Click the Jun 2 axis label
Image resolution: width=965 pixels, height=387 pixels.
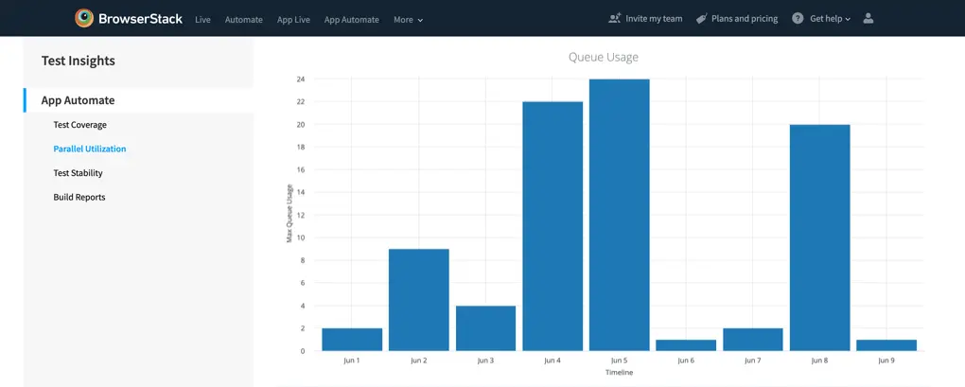pos(418,361)
